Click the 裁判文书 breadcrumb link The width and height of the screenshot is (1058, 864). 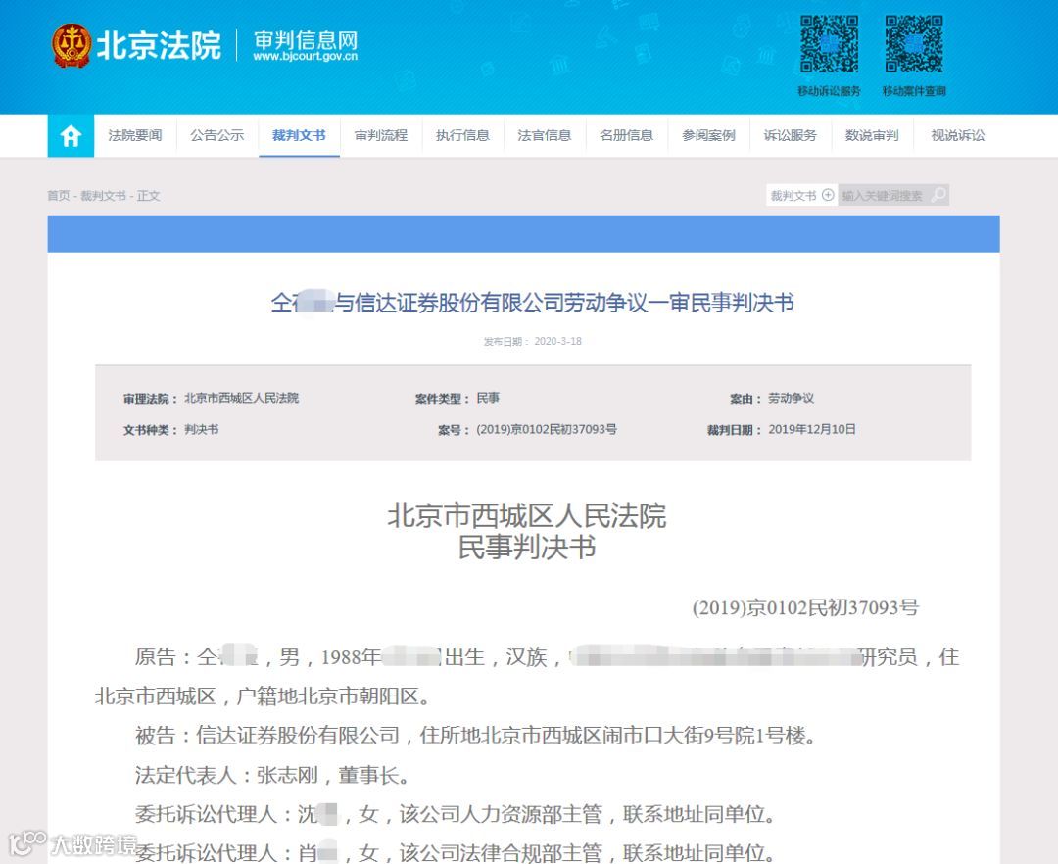click(103, 196)
